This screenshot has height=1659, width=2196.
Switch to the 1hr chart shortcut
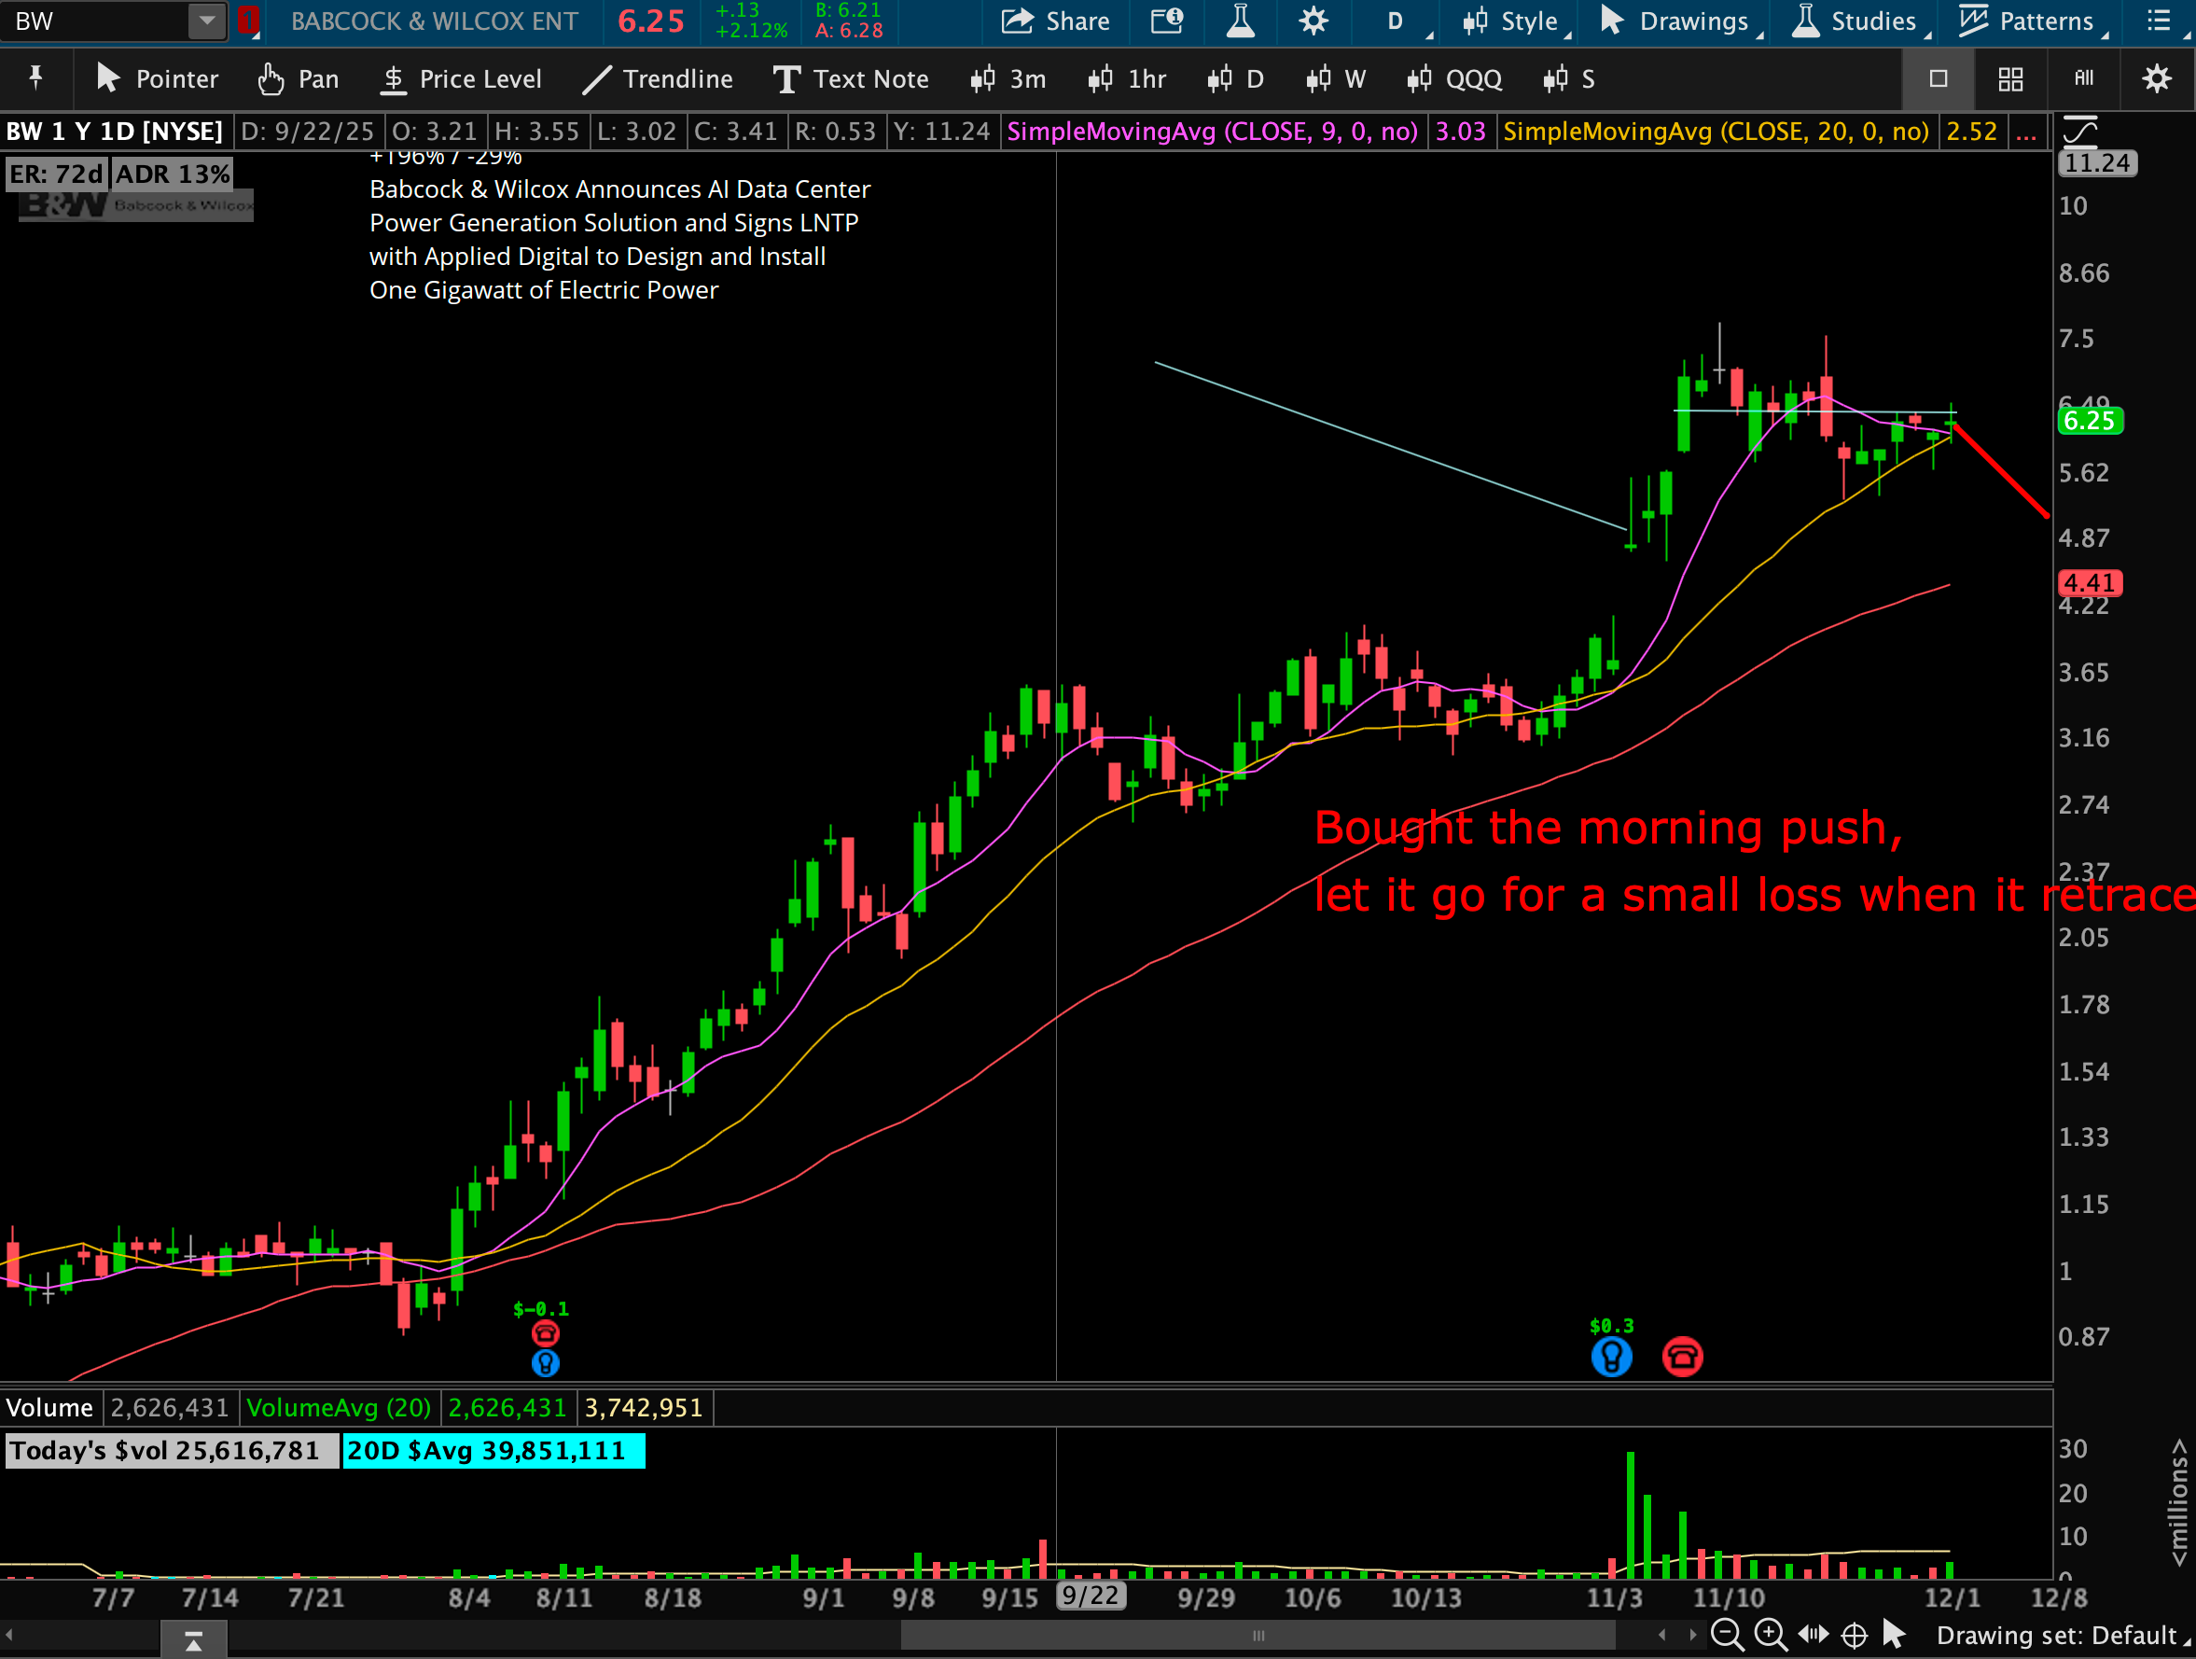pos(1128,79)
